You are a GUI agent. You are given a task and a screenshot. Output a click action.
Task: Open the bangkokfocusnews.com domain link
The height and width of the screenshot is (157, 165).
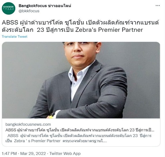click(x=28, y=124)
